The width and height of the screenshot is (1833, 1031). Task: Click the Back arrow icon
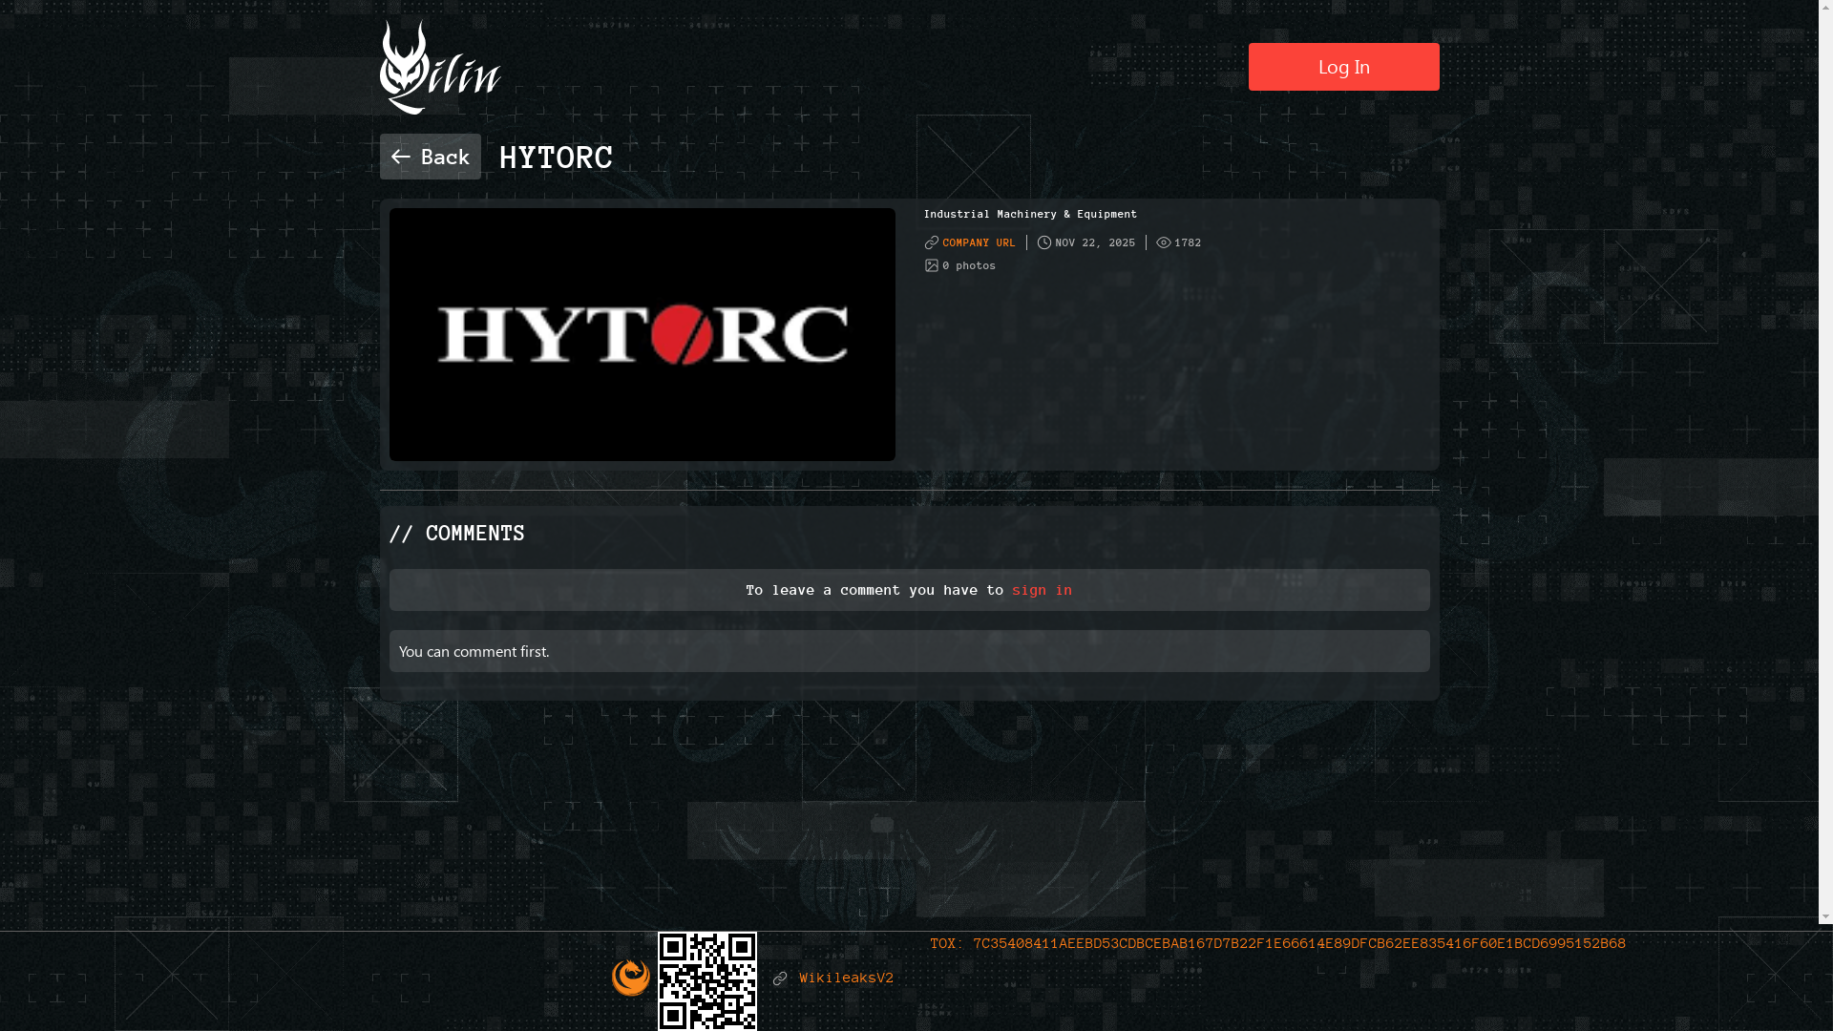[x=400, y=157]
